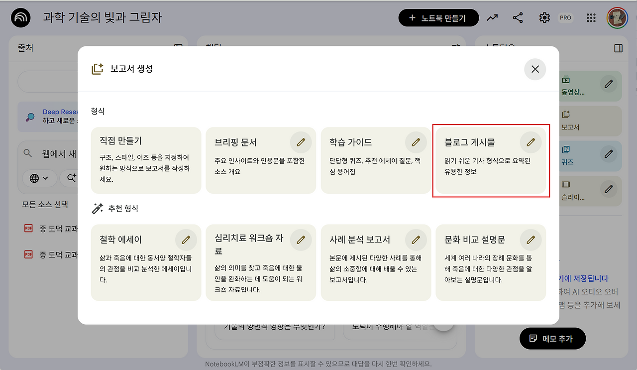The image size is (637, 370).
Task: Click the pencil icon on 심리치료 워크숍 자료
Action: point(301,240)
